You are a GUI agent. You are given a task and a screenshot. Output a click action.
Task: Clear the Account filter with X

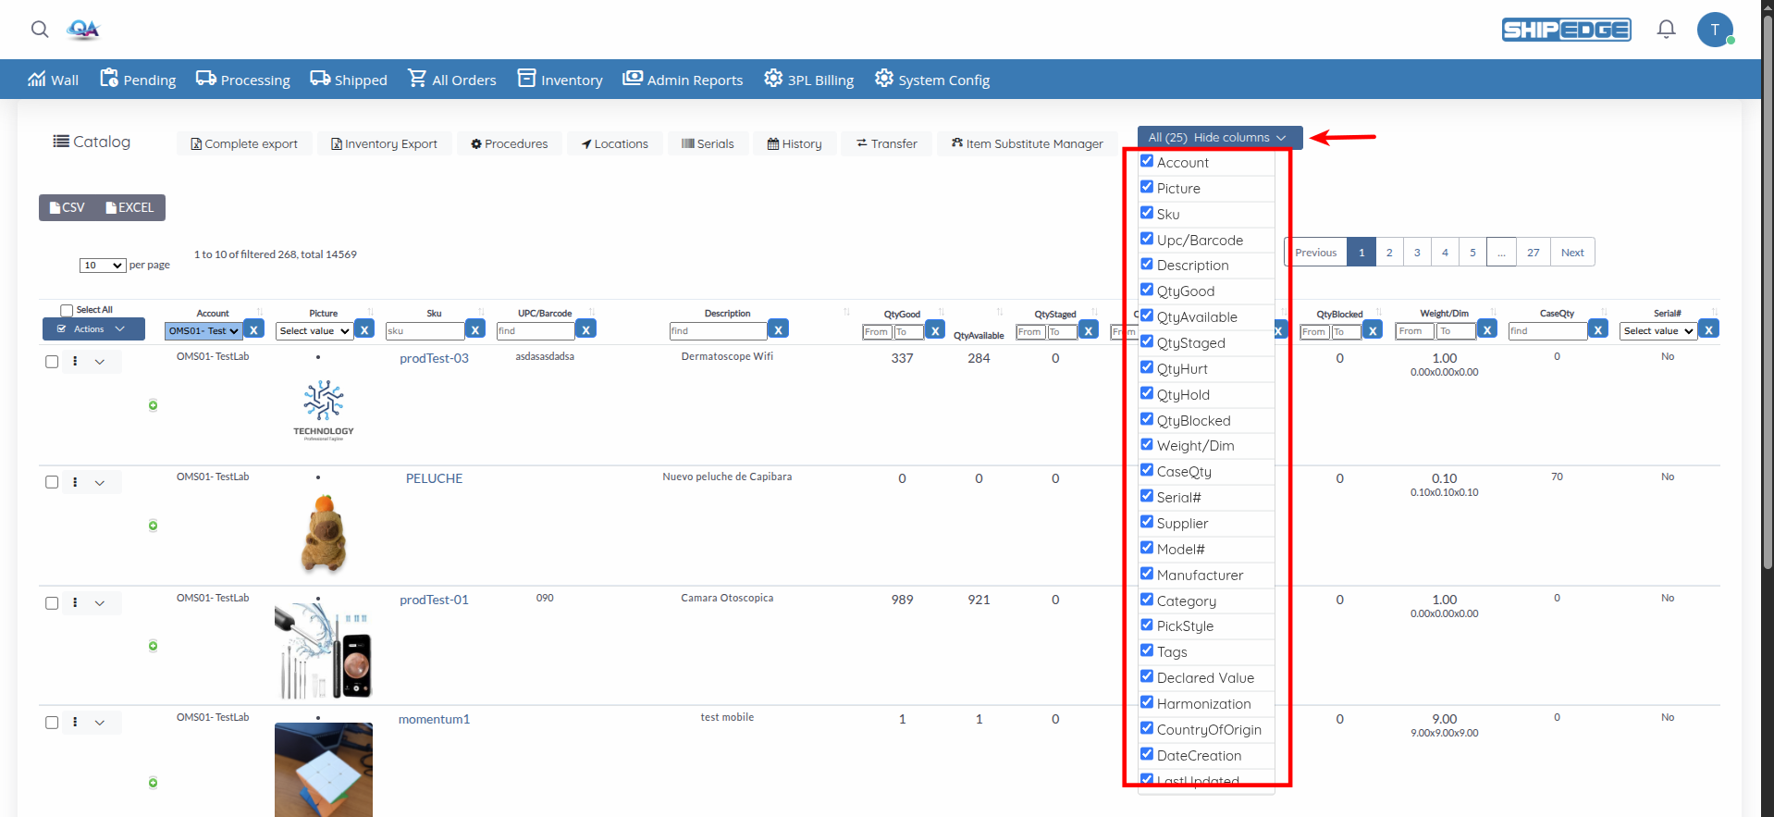[253, 329]
